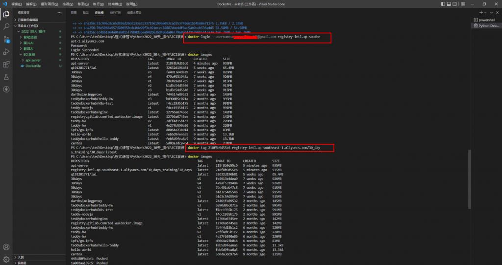Viewport: 502px width, 265px height.
Task: Click the '445c80fbabe1: Pushed' line
Action: point(89,259)
